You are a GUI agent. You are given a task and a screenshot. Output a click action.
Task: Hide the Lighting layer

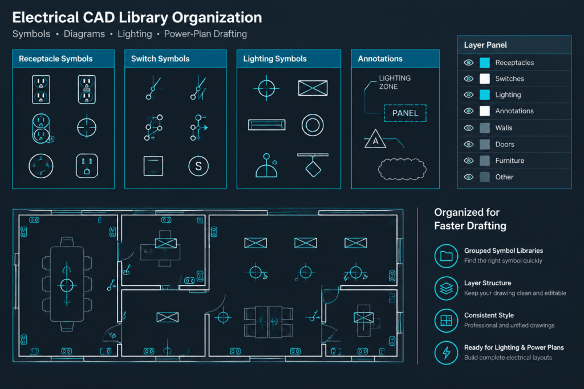(x=469, y=95)
